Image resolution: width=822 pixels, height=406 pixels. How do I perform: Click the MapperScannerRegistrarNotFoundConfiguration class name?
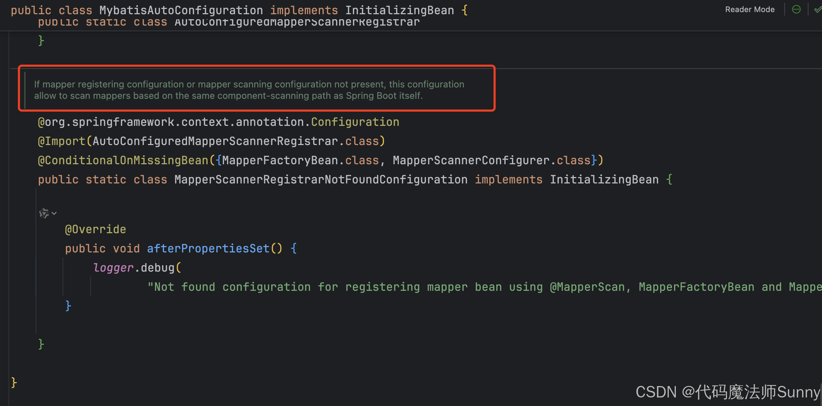tap(321, 180)
